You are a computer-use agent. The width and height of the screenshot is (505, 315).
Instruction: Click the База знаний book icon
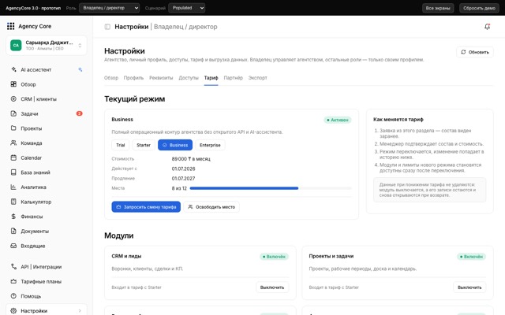click(13, 172)
